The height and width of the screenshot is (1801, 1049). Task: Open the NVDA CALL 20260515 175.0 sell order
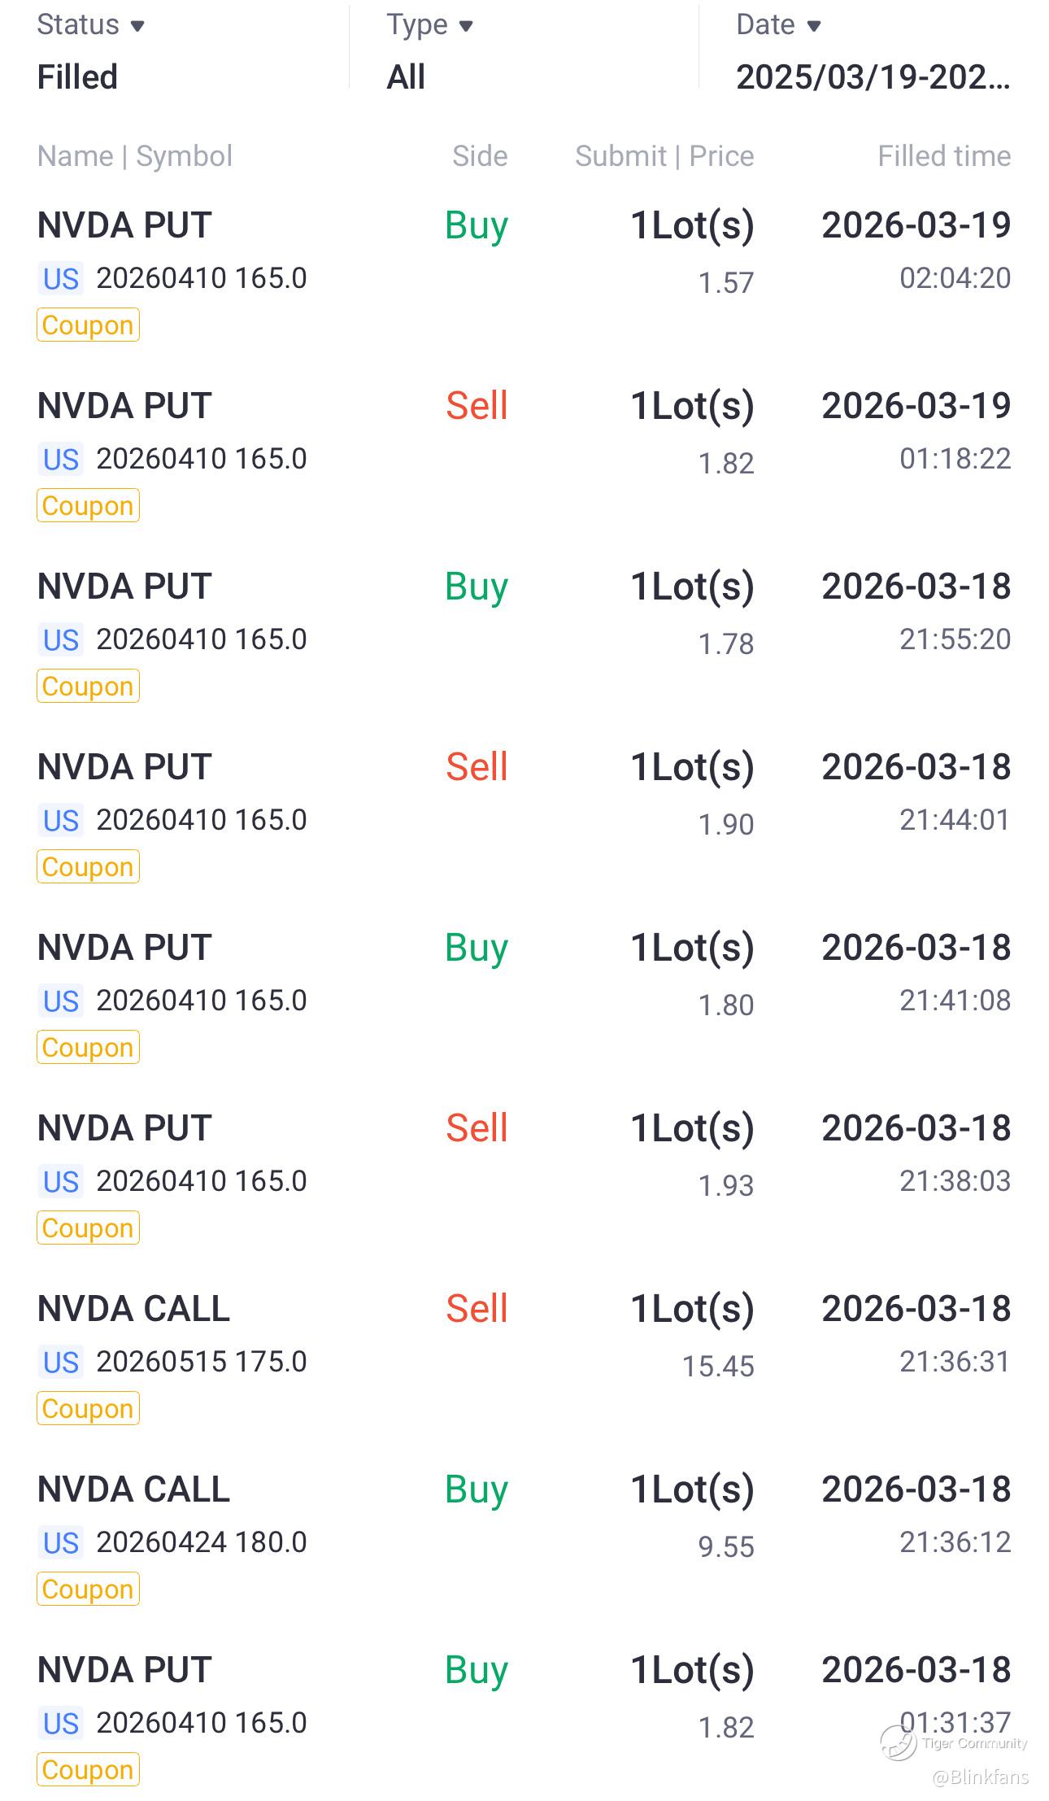[x=520, y=1334]
